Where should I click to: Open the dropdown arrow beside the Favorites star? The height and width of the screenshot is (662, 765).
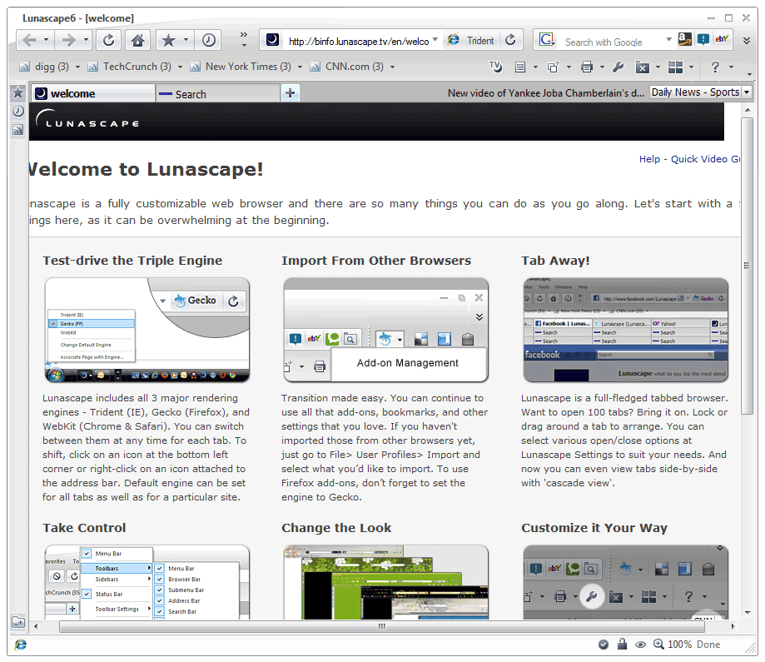click(x=186, y=39)
